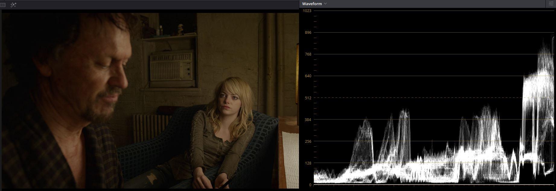Click the waveform scope graph display
The image size is (556, 191).
point(434,97)
